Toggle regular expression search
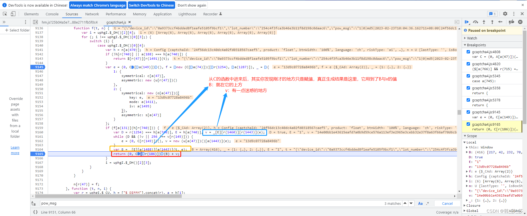 click(x=427, y=203)
